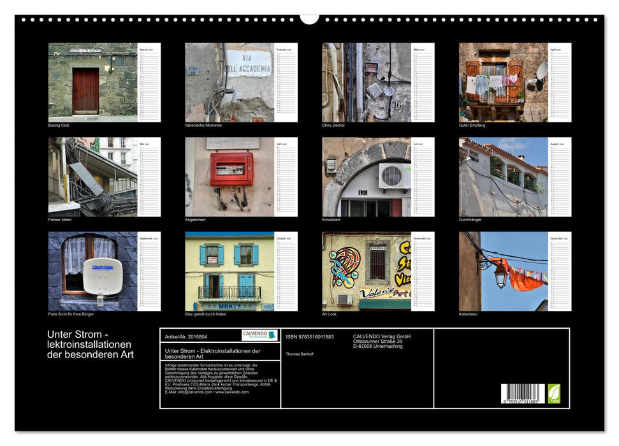Select the red fuse box Abgesichert photo
This screenshot has height=446, width=619.
229,176
